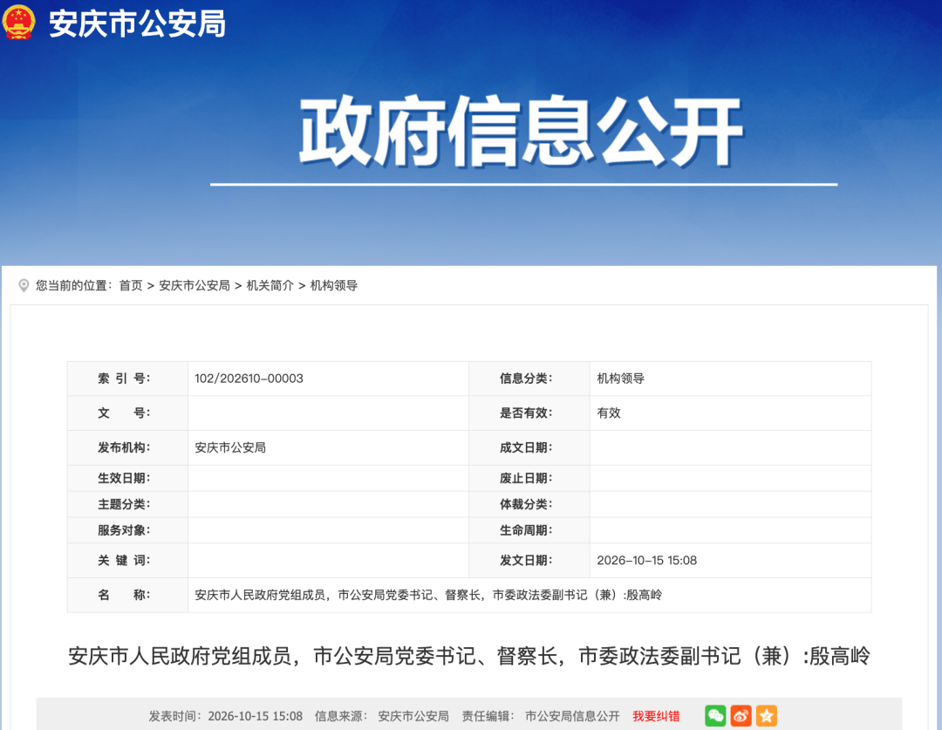
Task: Open the 机构领导 breadcrumb link
Action: point(333,285)
